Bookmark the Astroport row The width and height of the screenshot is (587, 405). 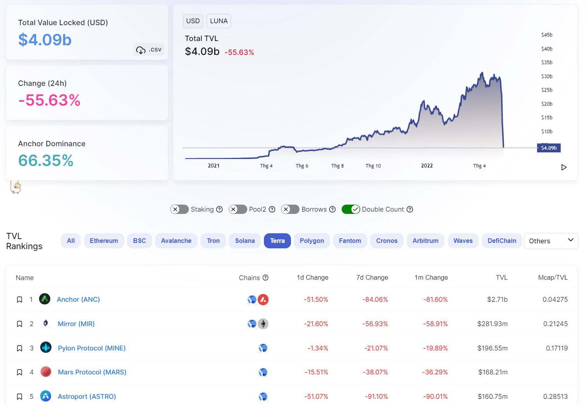19,397
